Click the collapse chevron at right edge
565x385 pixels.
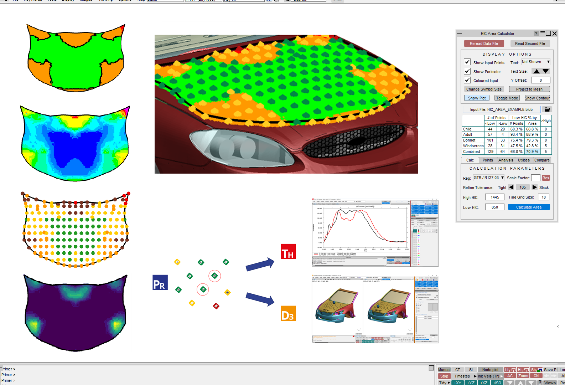[x=558, y=327]
